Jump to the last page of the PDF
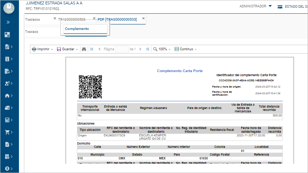The width and height of the screenshot is (308, 173). pyautogui.click(x=148, y=49)
